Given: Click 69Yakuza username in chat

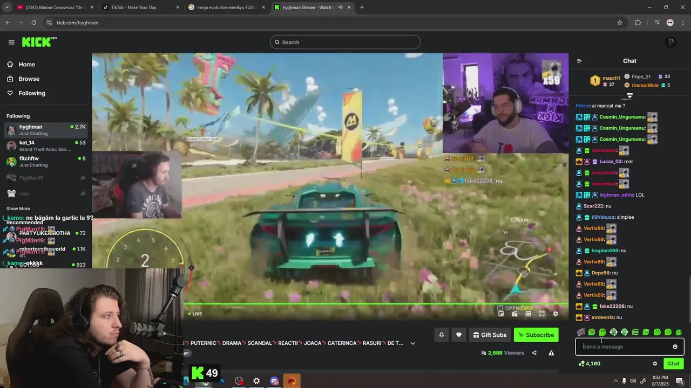Looking at the screenshot, I should click(x=603, y=217).
